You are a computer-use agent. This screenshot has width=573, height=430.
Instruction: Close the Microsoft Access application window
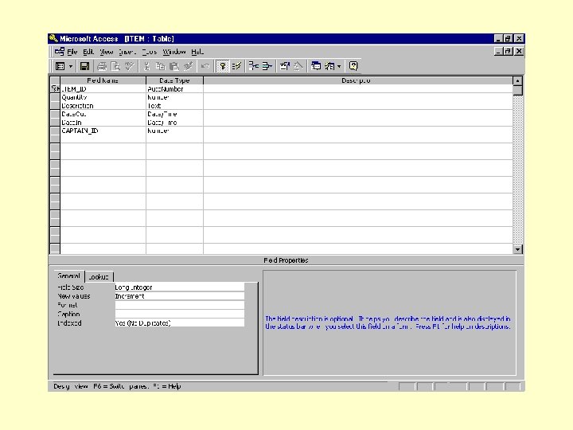(519, 38)
